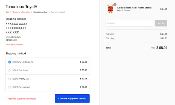Select Economy UK Shipping radio button

(x=10, y=62)
